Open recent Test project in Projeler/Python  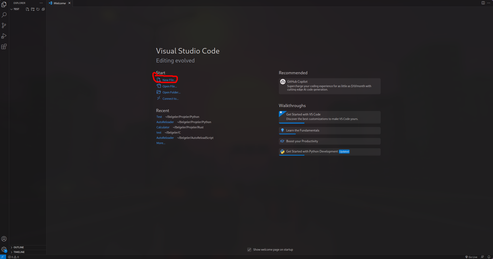pyautogui.click(x=159, y=117)
